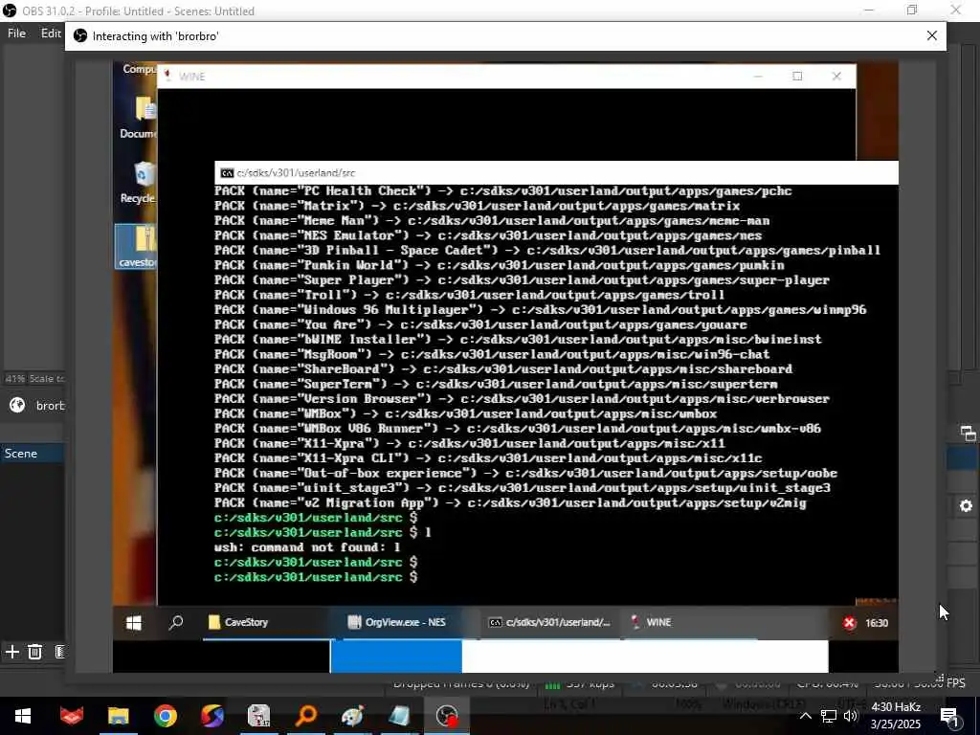Open the 4:30 date and time clock
The height and width of the screenshot is (735, 980).
[x=896, y=716]
